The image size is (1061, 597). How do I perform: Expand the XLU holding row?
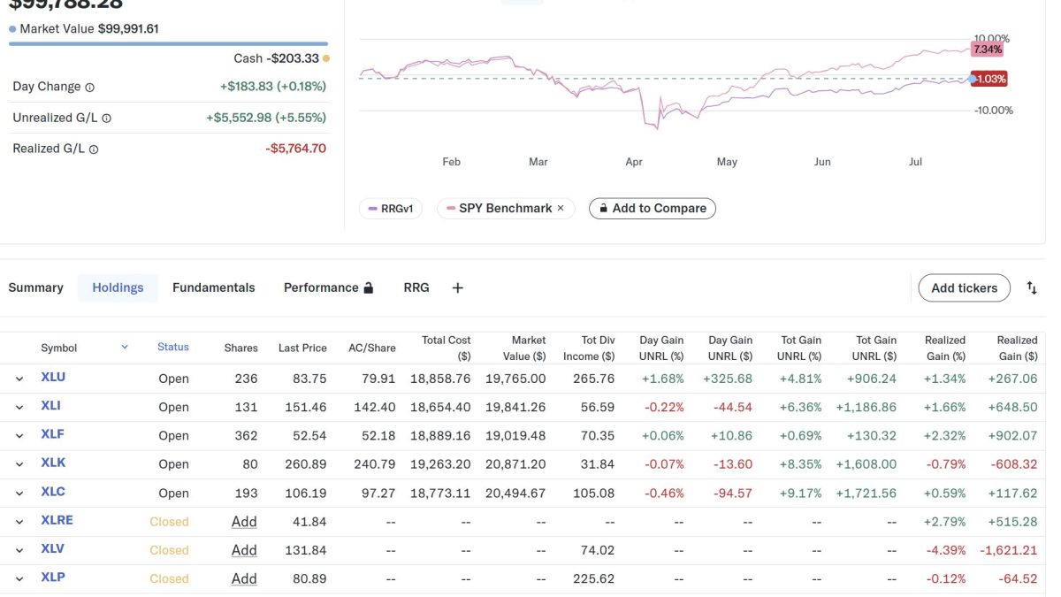19,379
